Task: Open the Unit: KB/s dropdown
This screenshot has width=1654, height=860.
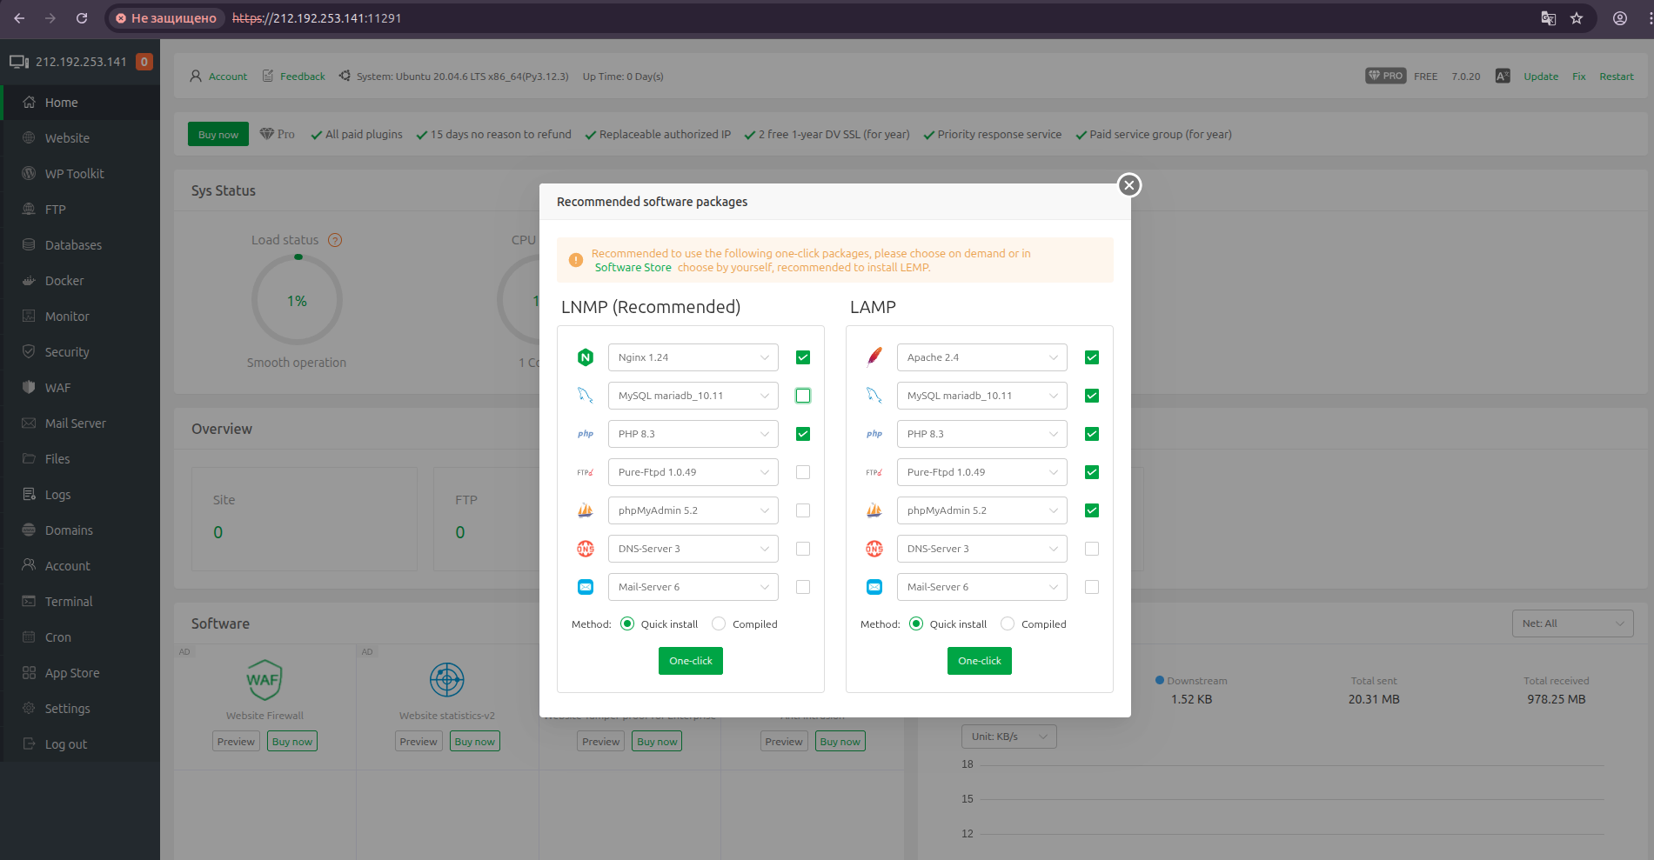Action: pyautogui.click(x=1009, y=737)
